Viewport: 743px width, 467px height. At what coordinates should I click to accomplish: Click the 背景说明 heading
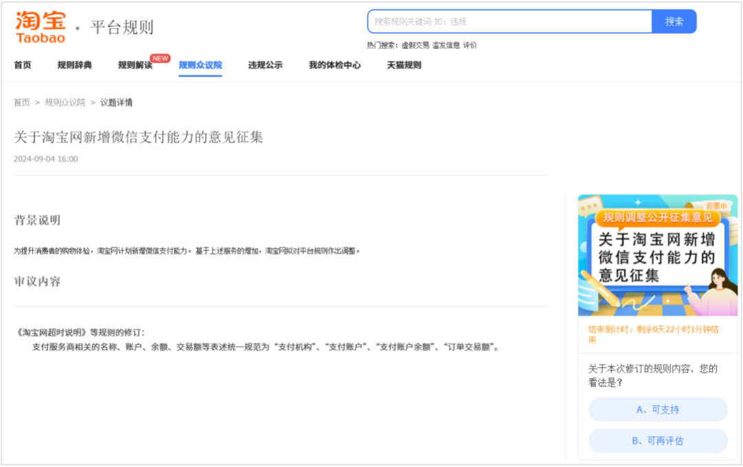(37, 220)
